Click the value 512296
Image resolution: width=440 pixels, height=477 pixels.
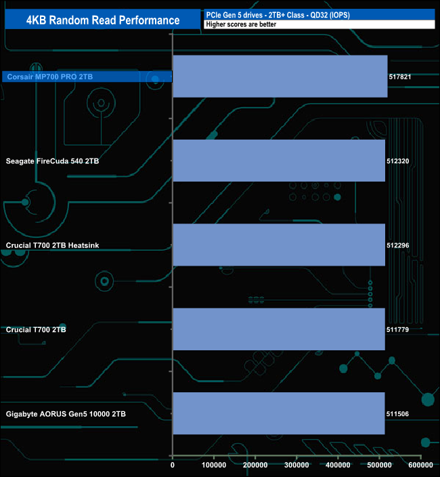coord(398,245)
